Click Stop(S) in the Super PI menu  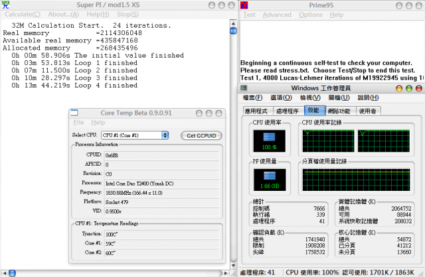pos(127,15)
